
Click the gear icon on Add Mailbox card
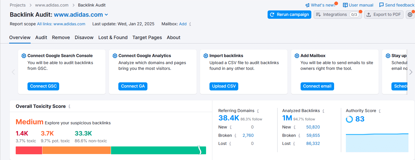point(297,56)
